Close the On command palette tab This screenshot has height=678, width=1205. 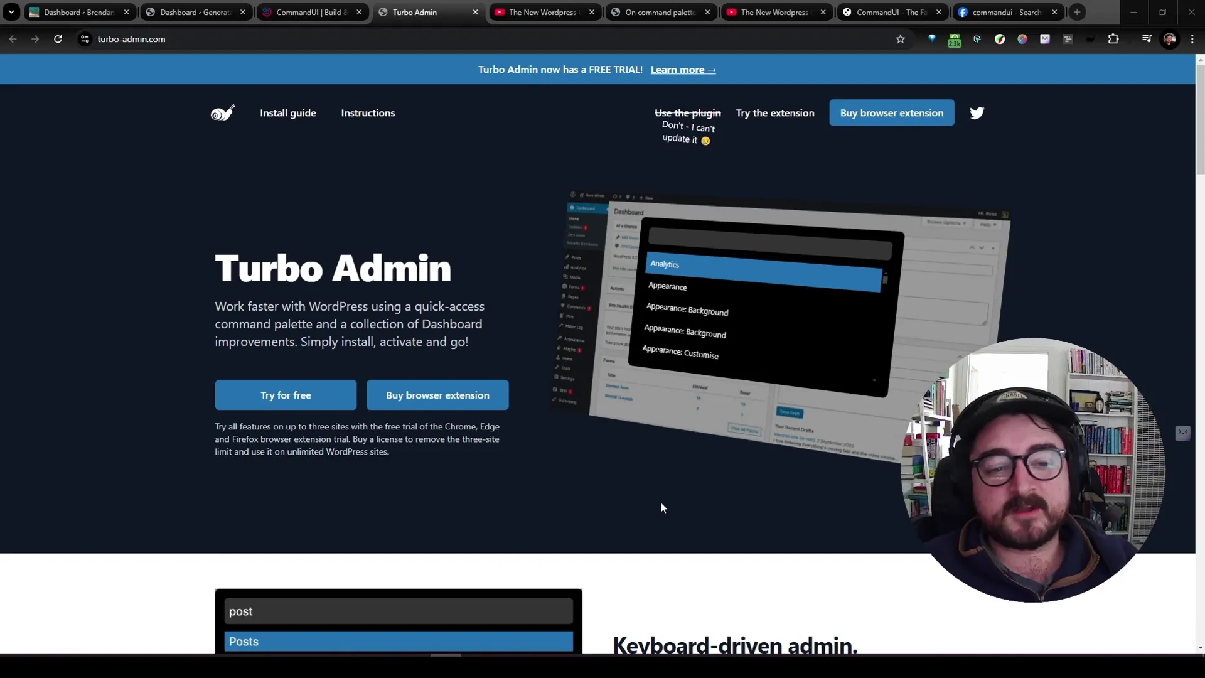(x=707, y=12)
